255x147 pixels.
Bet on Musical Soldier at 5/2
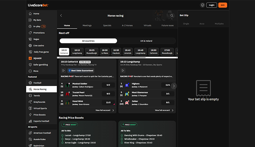point(108,85)
